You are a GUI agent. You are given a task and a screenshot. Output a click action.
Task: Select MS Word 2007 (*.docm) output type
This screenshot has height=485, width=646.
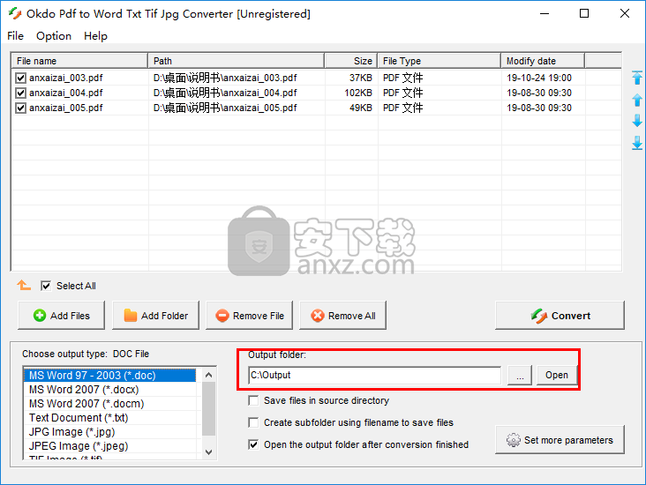click(110, 404)
